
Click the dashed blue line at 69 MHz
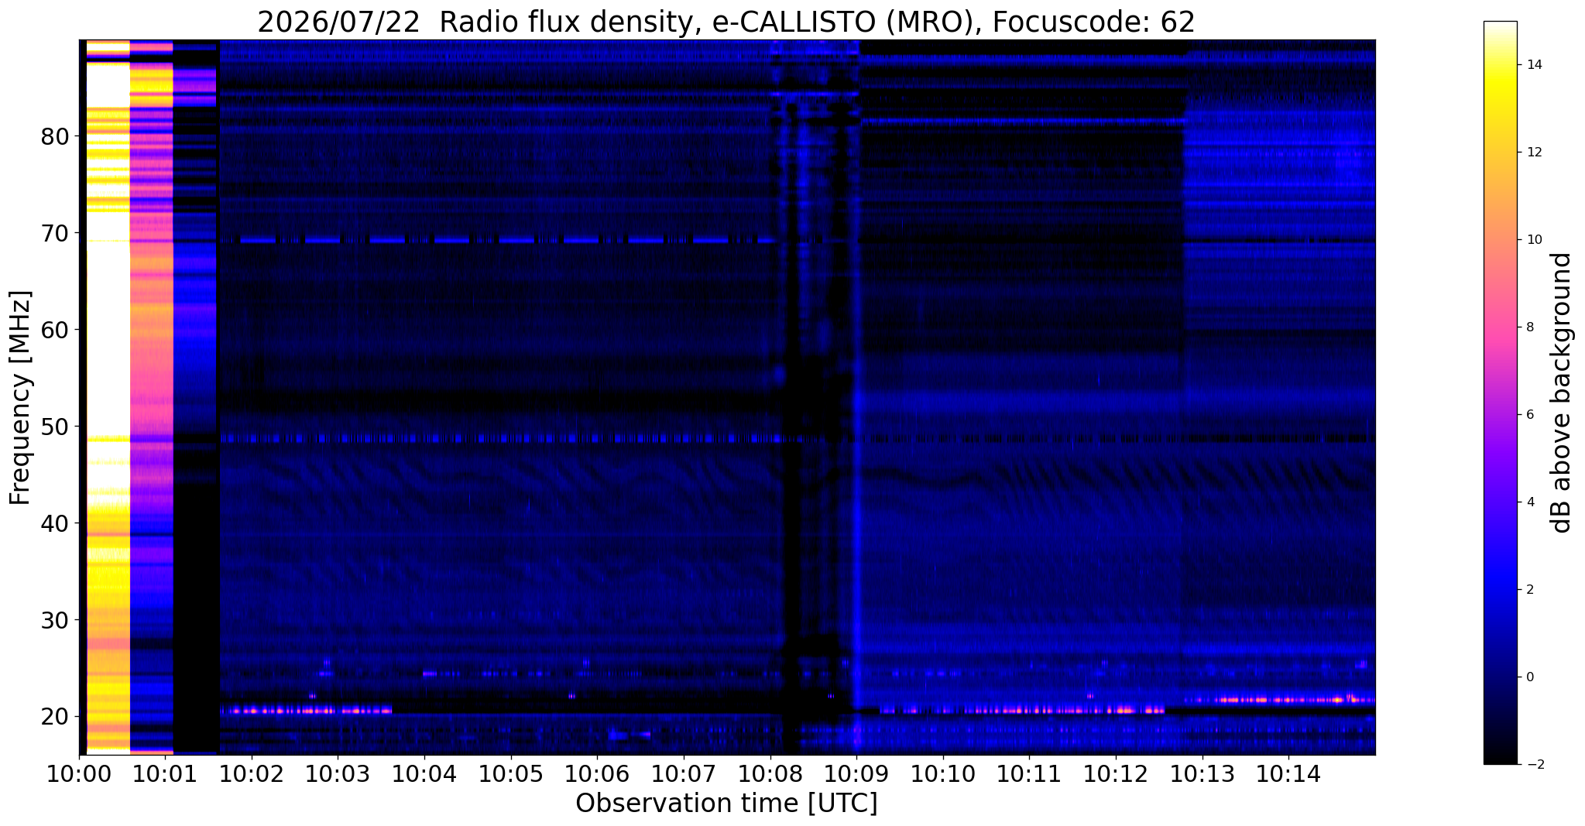496,240
